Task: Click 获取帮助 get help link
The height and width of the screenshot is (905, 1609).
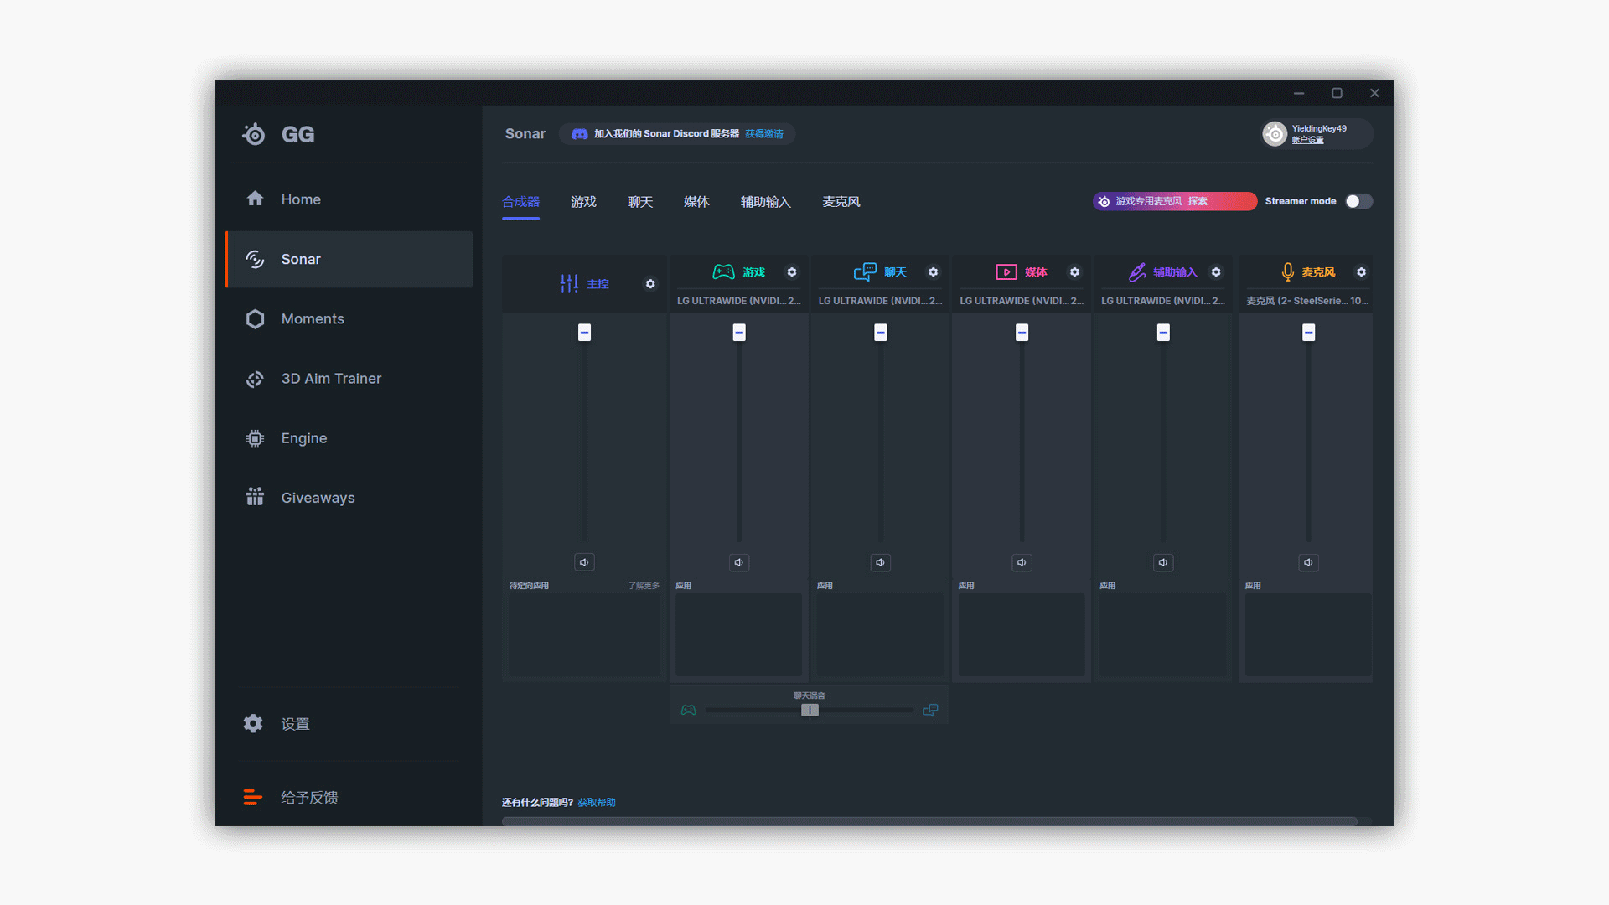Action: pos(597,803)
